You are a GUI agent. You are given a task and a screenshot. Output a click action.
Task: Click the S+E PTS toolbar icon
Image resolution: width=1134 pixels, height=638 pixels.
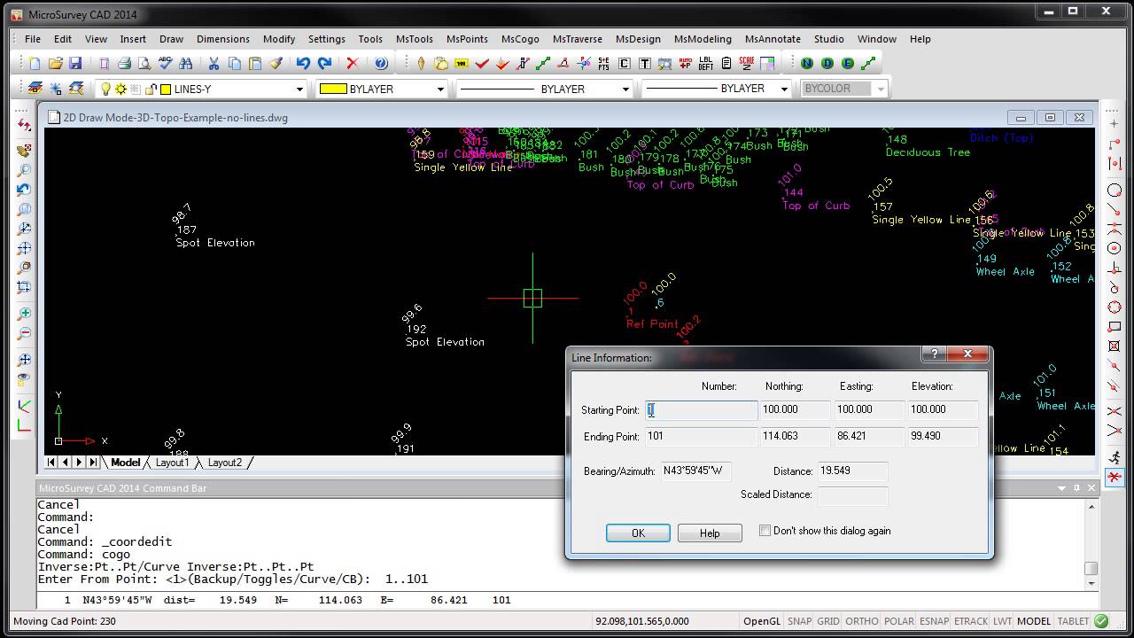603,64
